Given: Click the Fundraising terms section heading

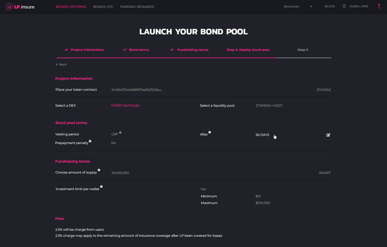Looking at the screenshot, I should tap(72, 161).
